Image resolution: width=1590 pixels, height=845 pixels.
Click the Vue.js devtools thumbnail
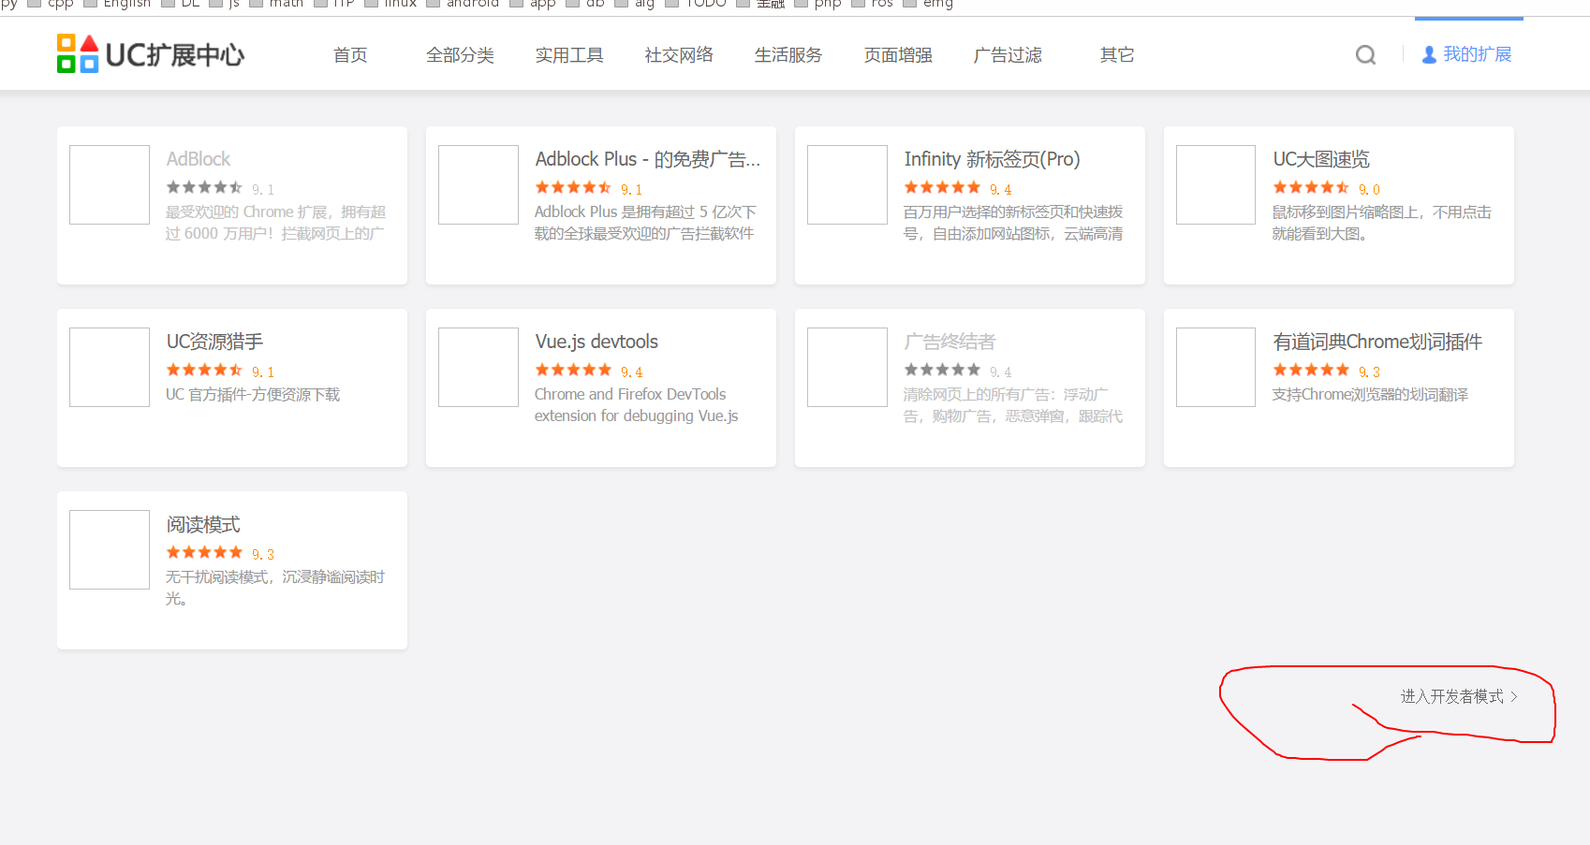pos(478,367)
